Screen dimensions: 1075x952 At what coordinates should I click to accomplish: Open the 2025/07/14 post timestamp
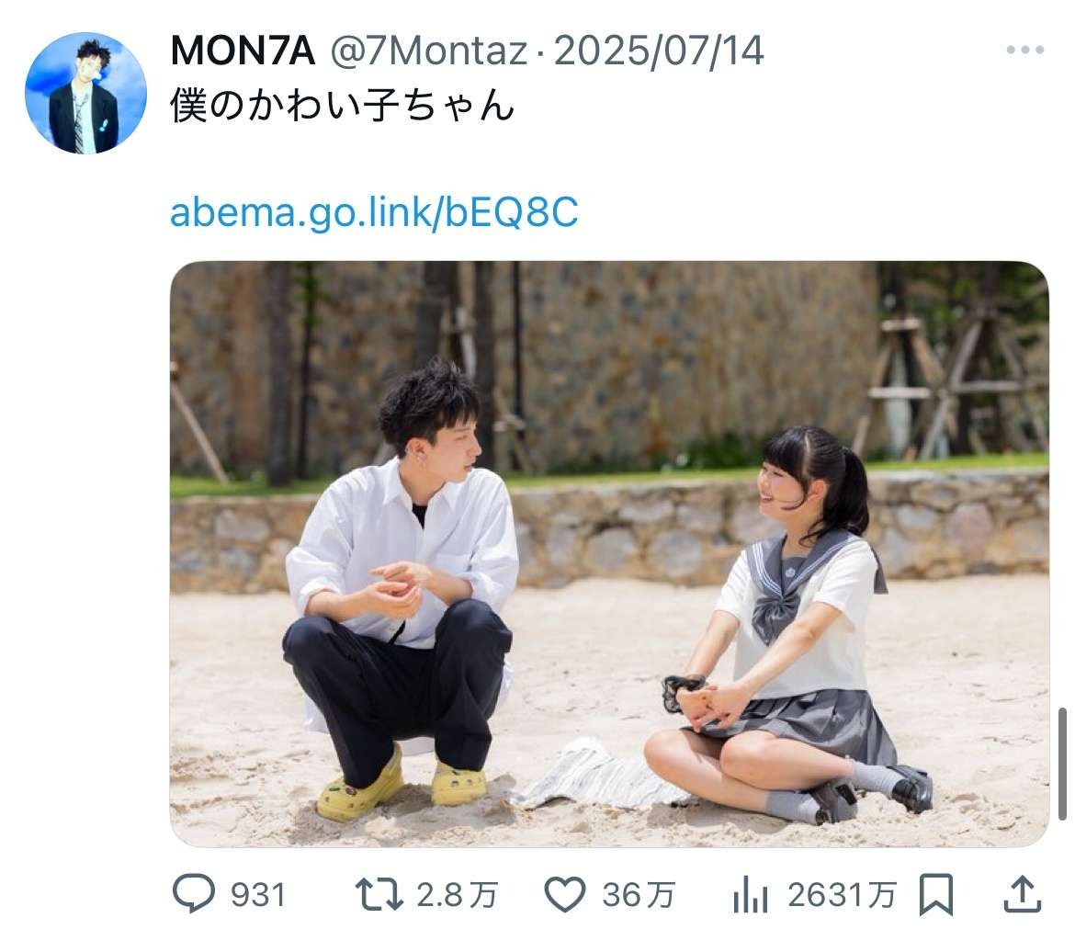[659, 51]
